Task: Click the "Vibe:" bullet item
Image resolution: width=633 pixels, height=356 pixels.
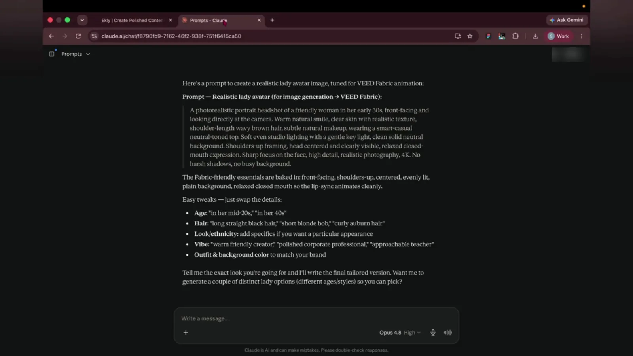Action: coord(314,244)
